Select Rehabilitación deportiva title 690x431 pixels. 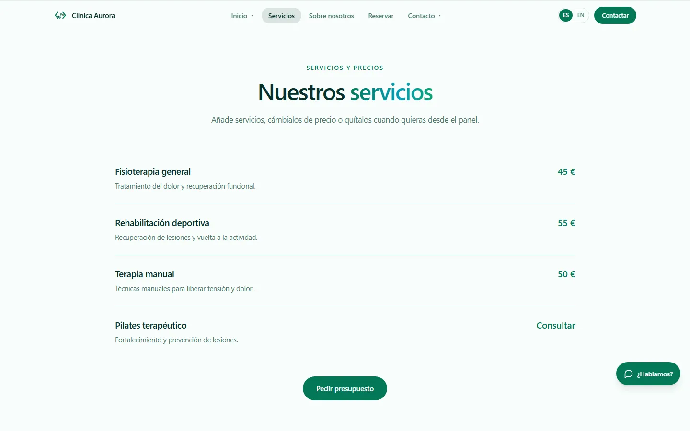coord(162,223)
